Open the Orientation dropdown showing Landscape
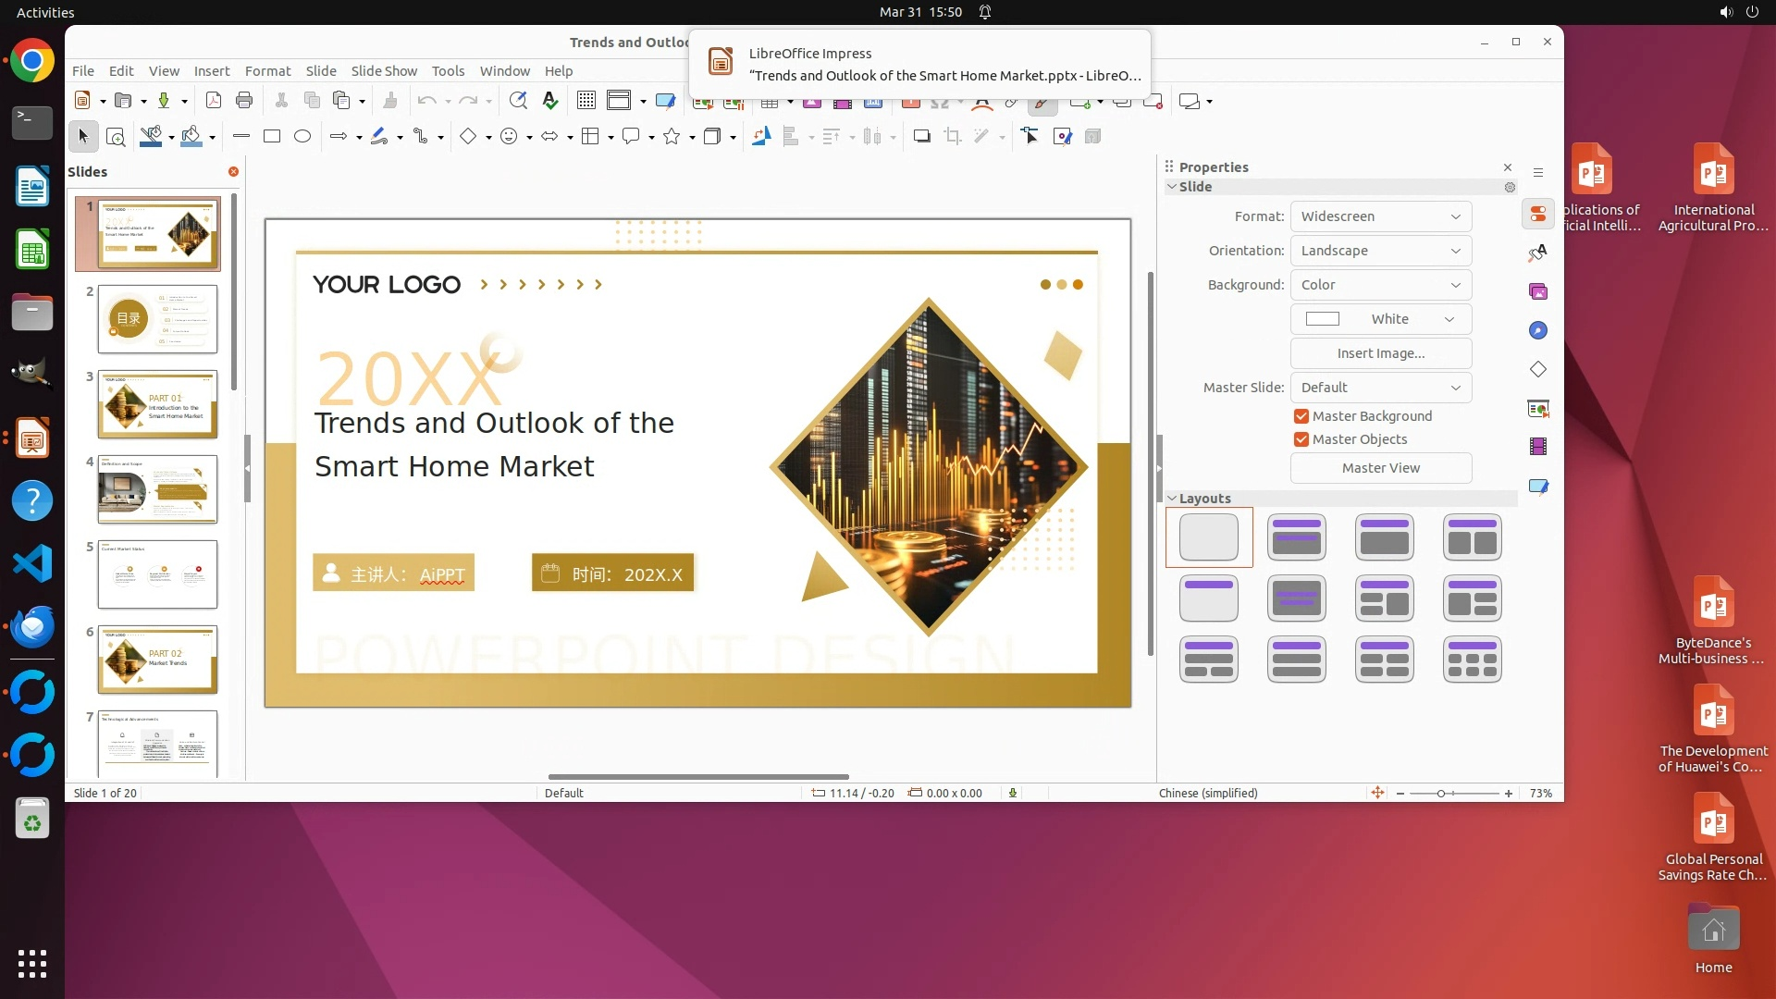The image size is (1776, 999). pos(1380,251)
